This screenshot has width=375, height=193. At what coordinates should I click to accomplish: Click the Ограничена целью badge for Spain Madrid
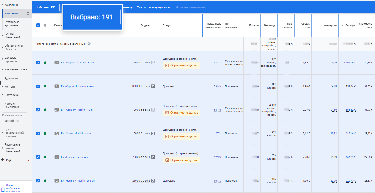181,136
